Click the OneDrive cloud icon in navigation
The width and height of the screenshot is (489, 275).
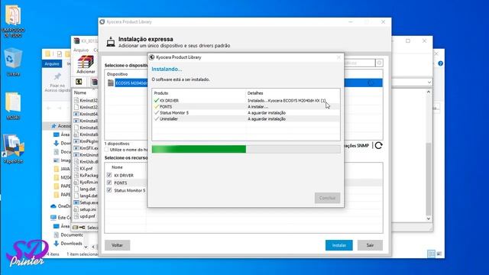coord(53,206)
